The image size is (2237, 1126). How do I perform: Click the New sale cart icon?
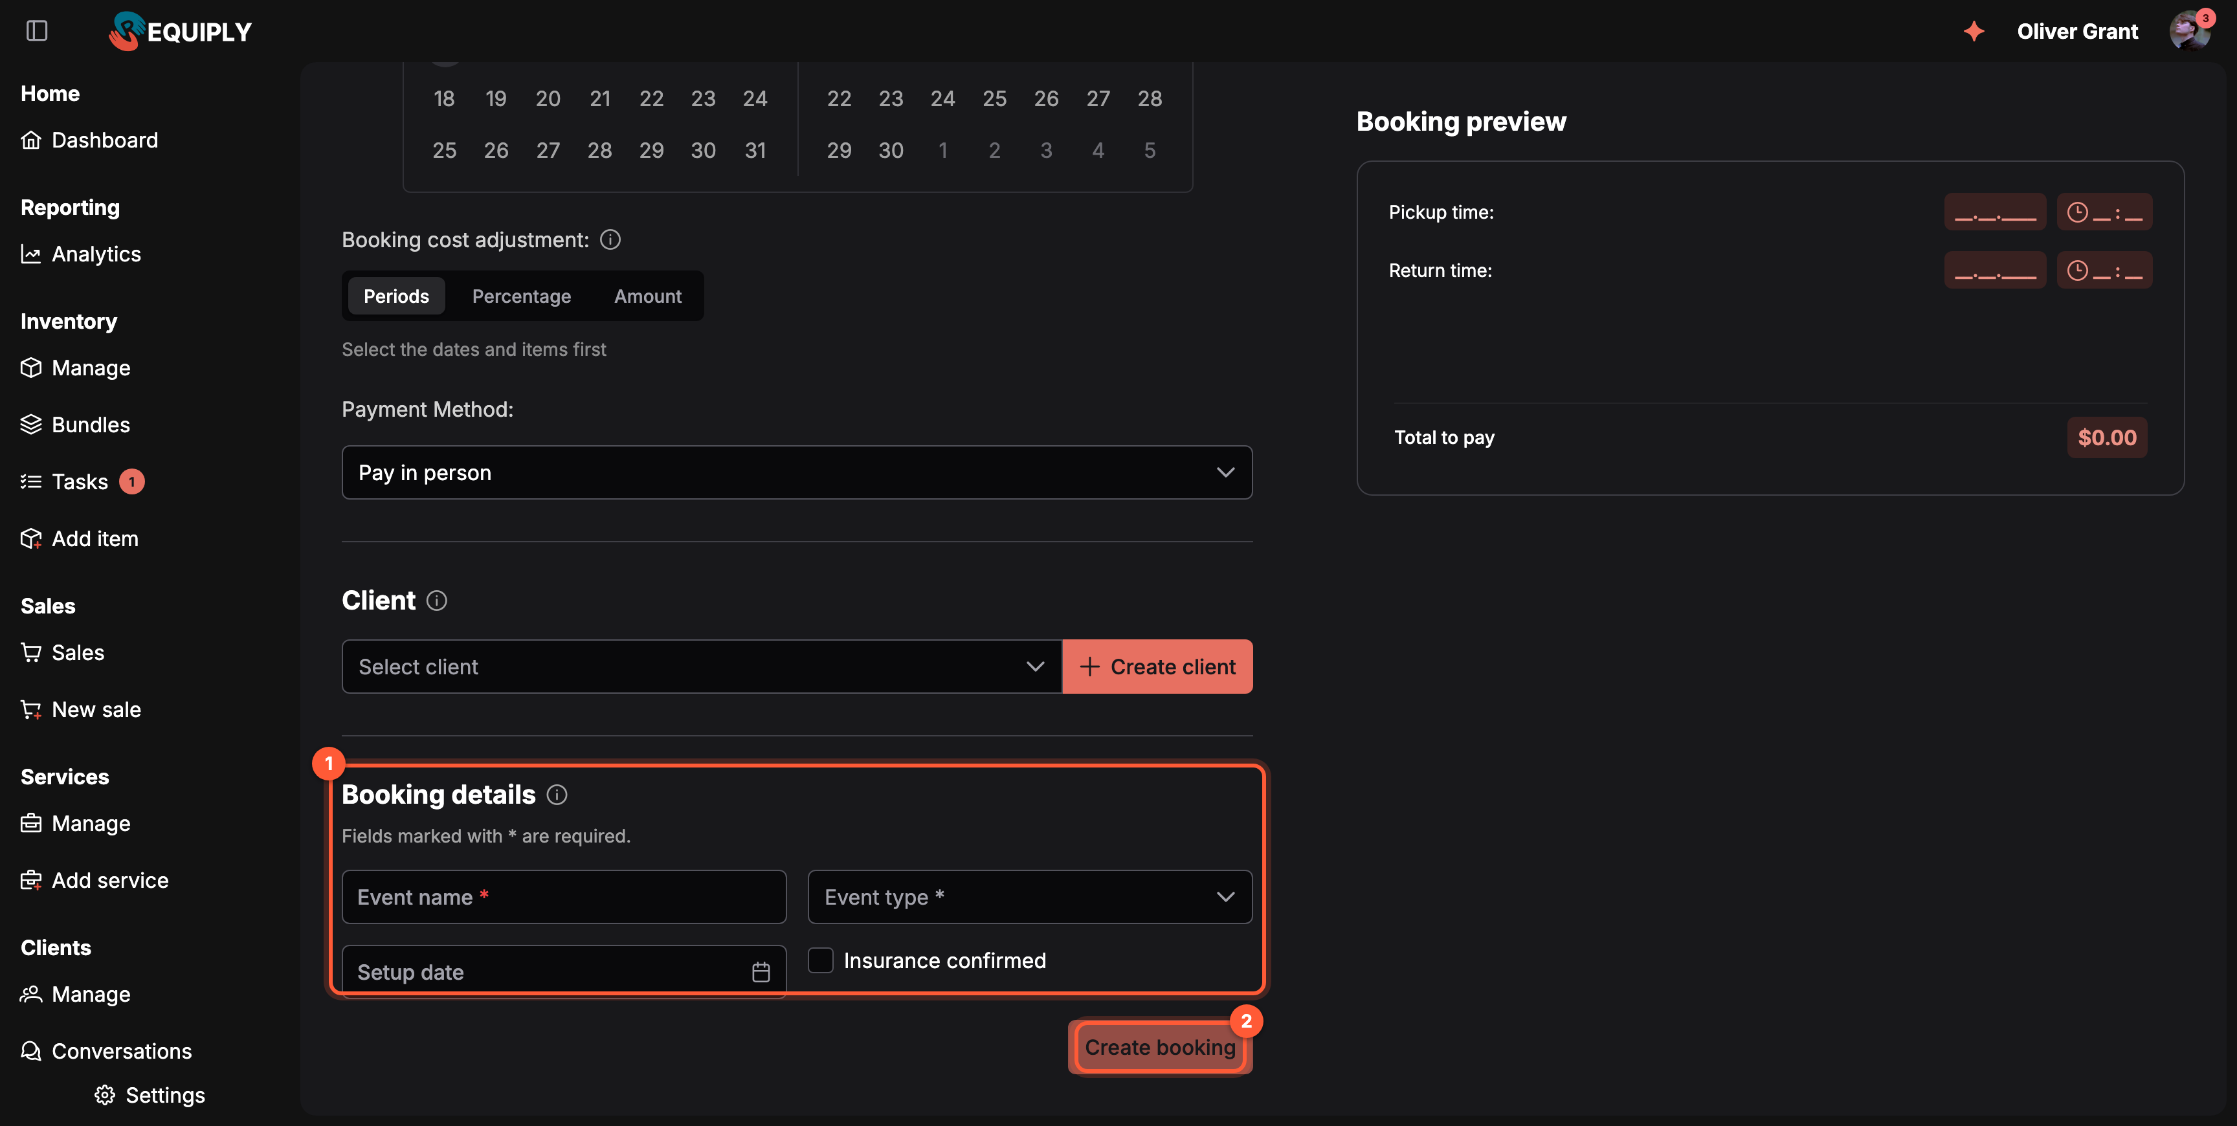point(31,709)
